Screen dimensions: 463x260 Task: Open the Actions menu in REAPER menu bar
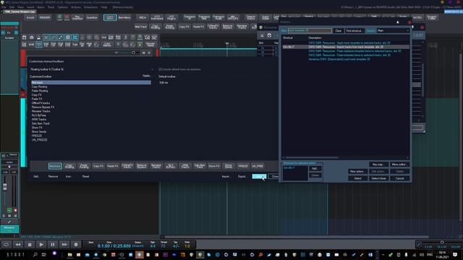coord(76,7)
